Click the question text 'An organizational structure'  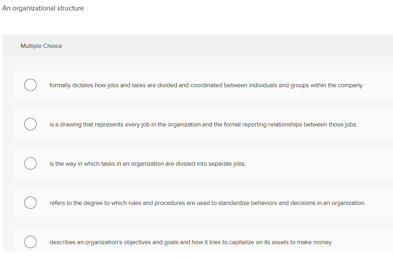[43, 8]
